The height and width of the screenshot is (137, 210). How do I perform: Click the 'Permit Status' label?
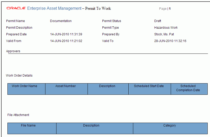click(112, 21)
